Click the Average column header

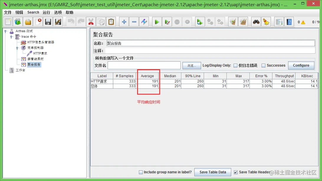click(147, 76)
